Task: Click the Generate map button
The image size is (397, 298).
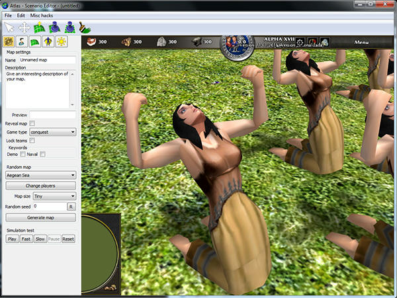Action: click(40, 217)
